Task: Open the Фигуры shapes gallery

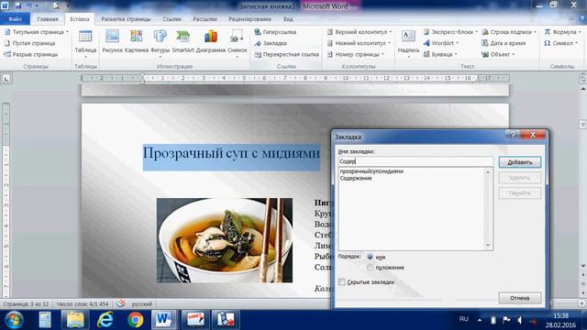Action: pos(161,42)
